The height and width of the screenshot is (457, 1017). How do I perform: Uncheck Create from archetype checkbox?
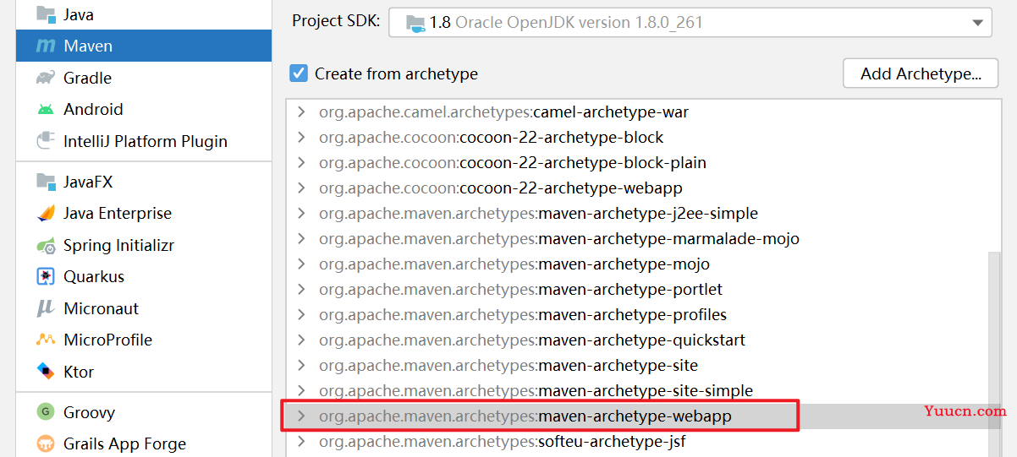pos(298,73)
